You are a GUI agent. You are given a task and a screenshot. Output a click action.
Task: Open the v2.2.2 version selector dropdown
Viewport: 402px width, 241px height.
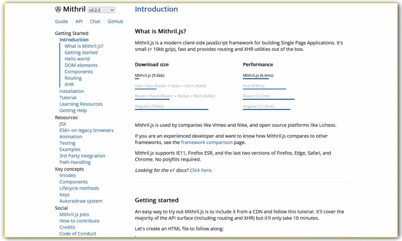[101, 10]
